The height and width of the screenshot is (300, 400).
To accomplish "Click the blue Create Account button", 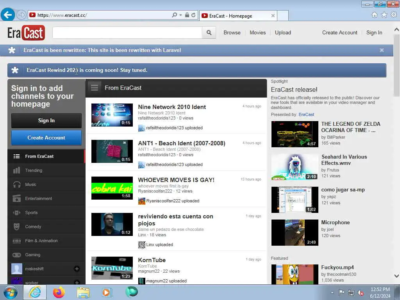I will (x=46, y=138).
